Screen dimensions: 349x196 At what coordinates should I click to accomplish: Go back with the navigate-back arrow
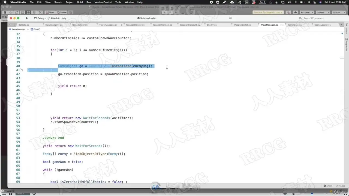tap(10, 25)
